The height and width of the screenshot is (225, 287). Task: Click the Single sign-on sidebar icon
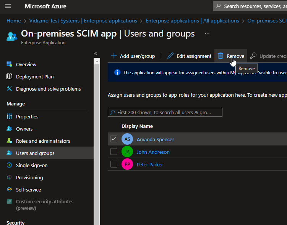tap(10, 165)
